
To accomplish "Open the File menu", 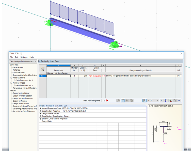I will (x=11, y=57).
